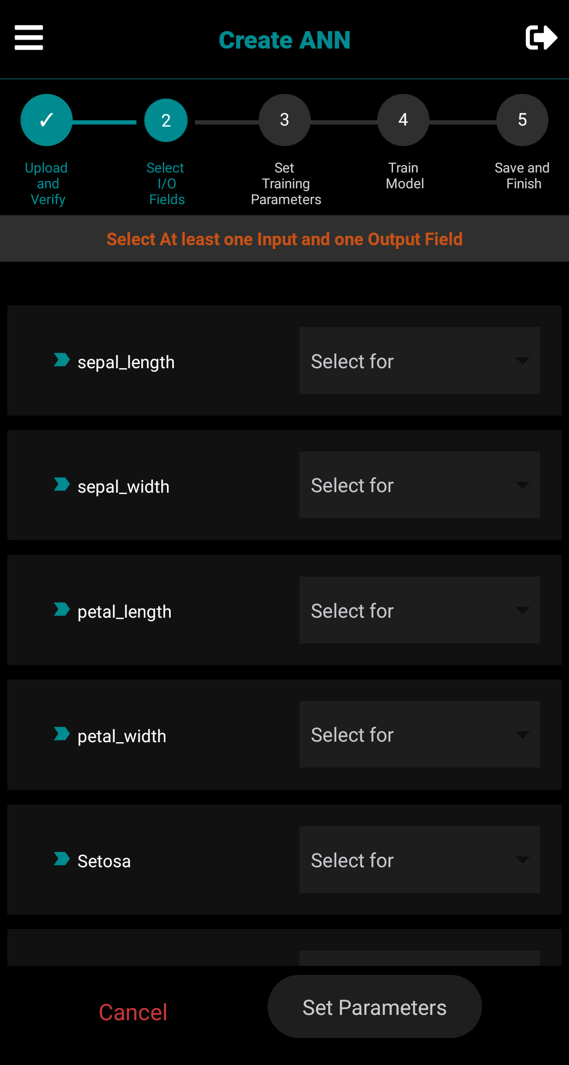Tap the arrow icon beside Setosa
This screenshot has height=1065, width=569.
coord(62,859)
